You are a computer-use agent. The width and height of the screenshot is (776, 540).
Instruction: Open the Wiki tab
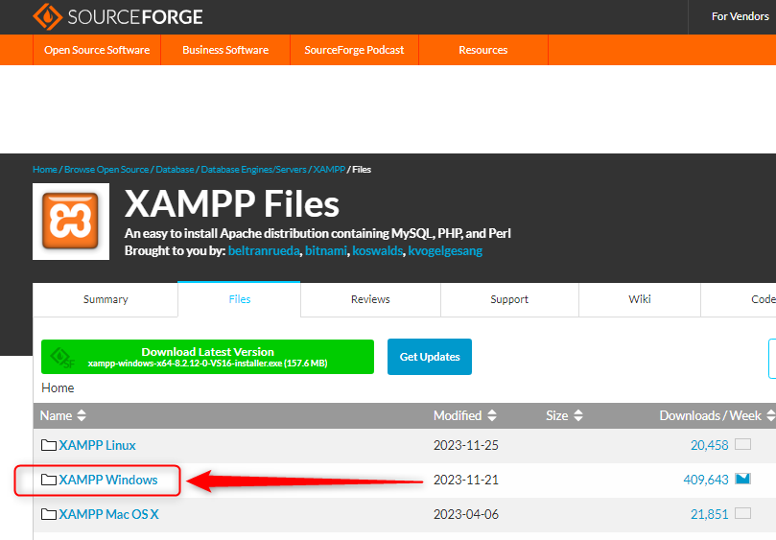640,299
